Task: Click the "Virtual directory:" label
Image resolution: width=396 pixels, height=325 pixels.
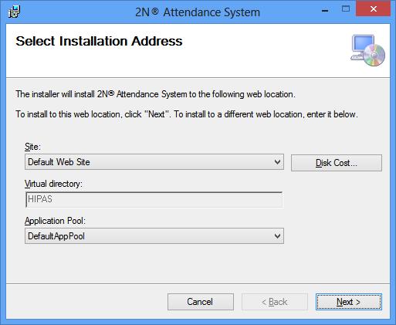Action: pos(53,184)
